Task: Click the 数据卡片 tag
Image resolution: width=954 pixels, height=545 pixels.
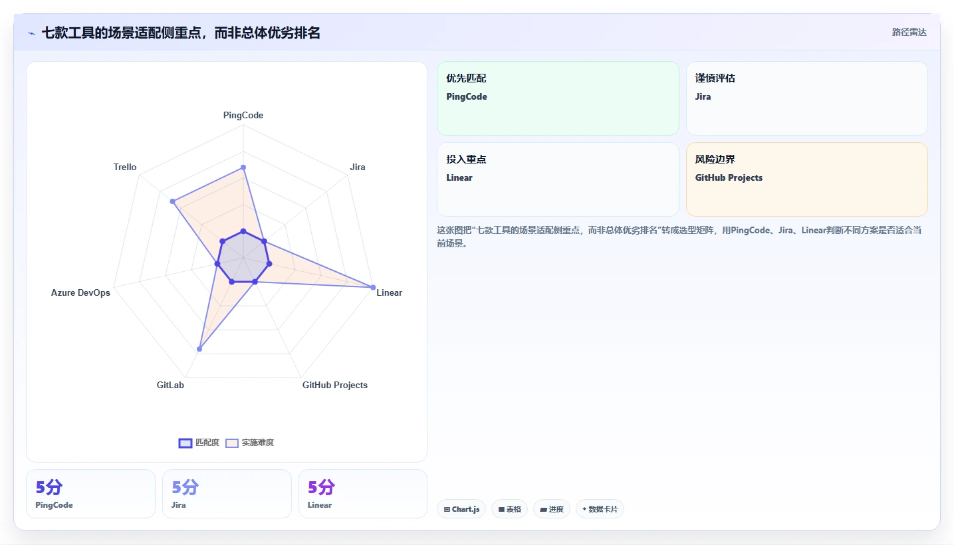Action: (x=600, y=509)
